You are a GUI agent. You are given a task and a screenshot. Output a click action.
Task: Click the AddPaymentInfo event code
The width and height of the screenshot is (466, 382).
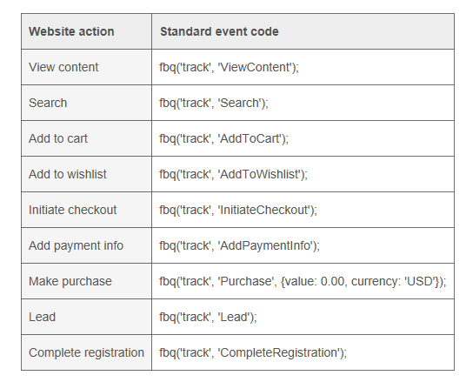point(239,245)
